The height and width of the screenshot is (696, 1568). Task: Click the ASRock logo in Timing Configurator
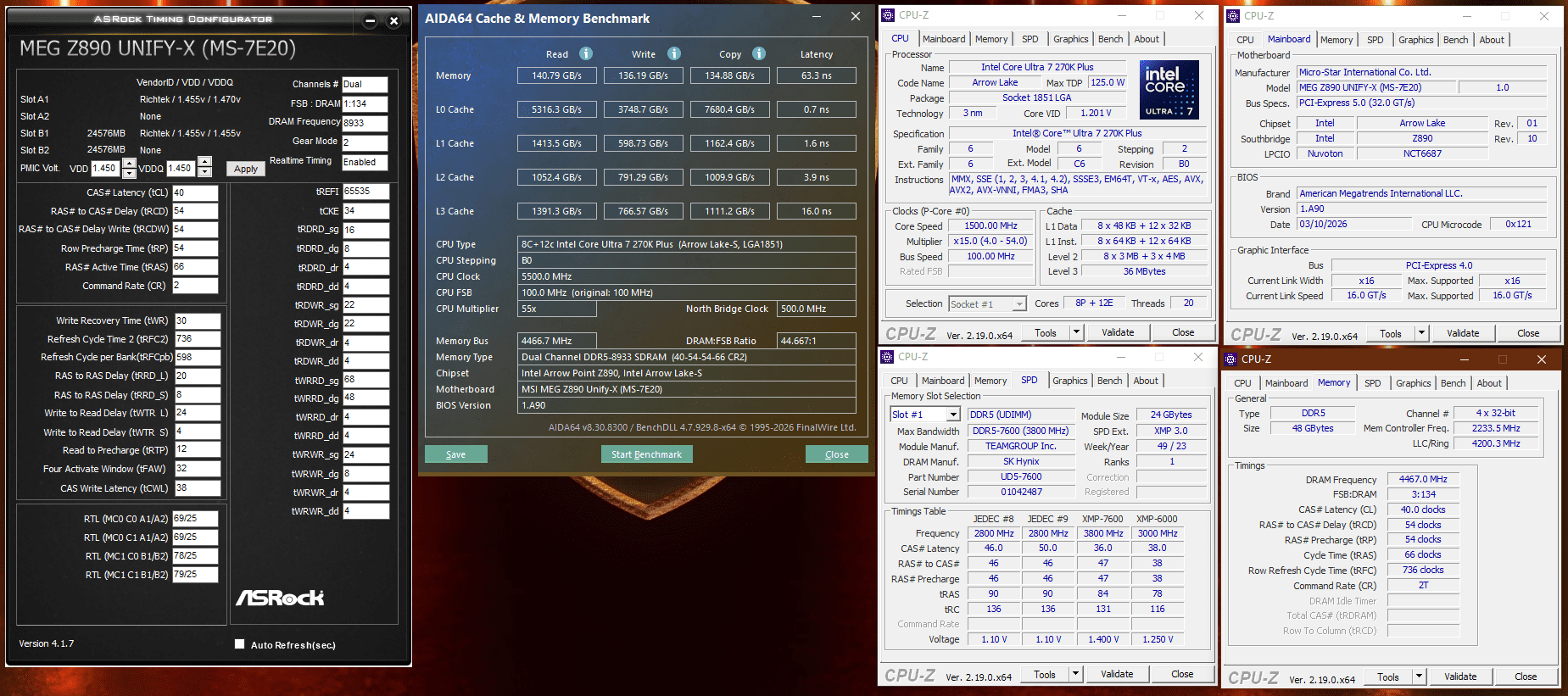click(x=280, y=598)
